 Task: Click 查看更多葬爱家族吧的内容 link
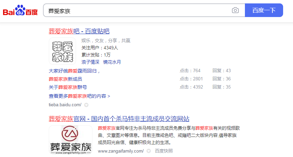(79, 96)
